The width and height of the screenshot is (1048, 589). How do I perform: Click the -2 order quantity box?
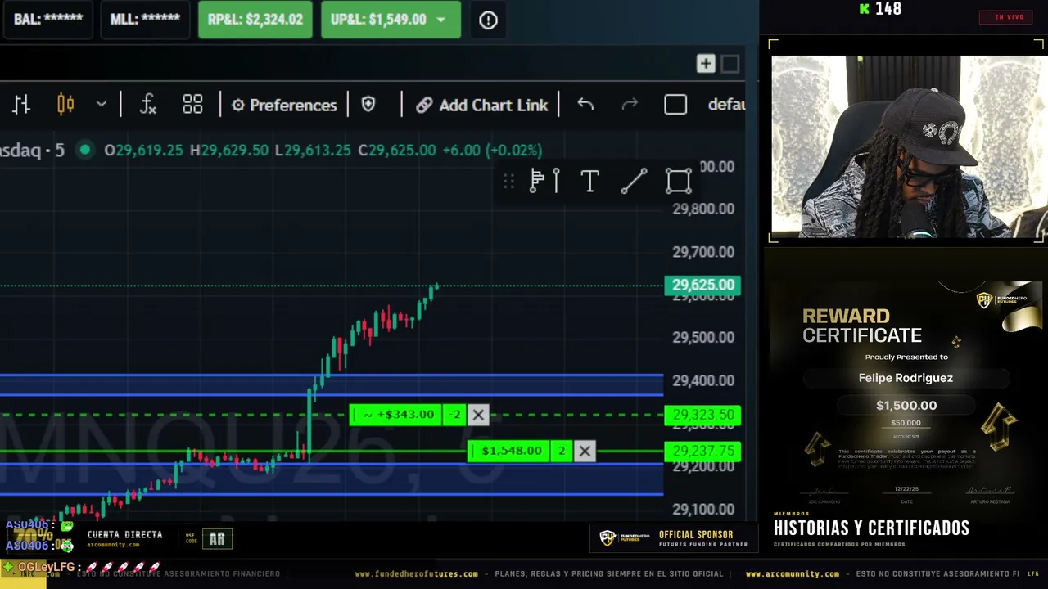click(455, 415)
